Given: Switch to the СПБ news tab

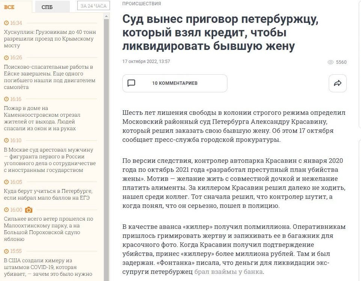Looking at the screenshot, I should pyautogui.click(x=52, y=7).
